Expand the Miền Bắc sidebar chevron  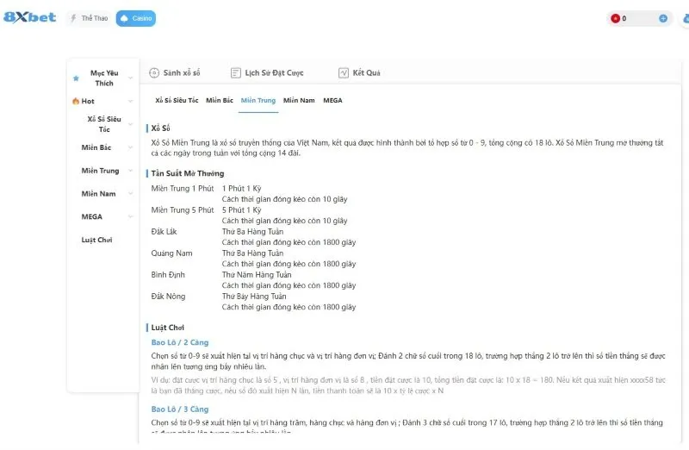pos(131,148)
